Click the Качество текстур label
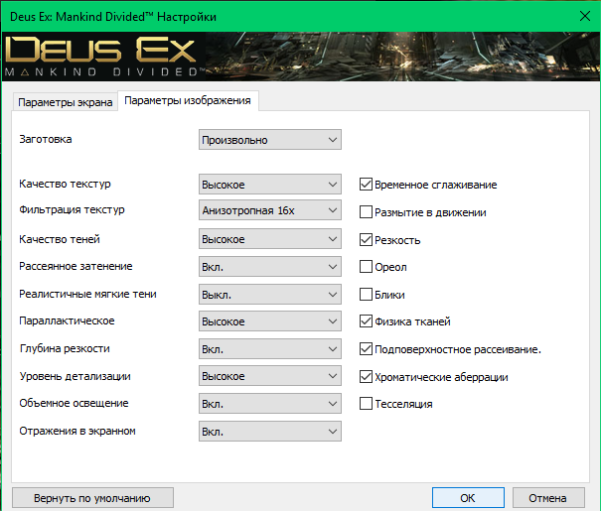This screenshot has height=511, width=601. click(x=66, y=184)
